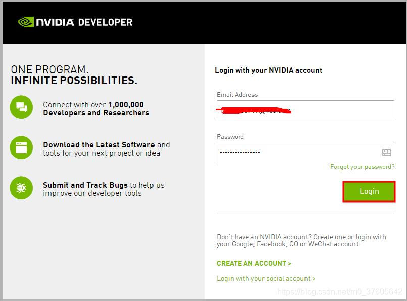Click the INFINITE POSSIBILITIES headline
Screen dimensions: 407x301
click(74, 80)
